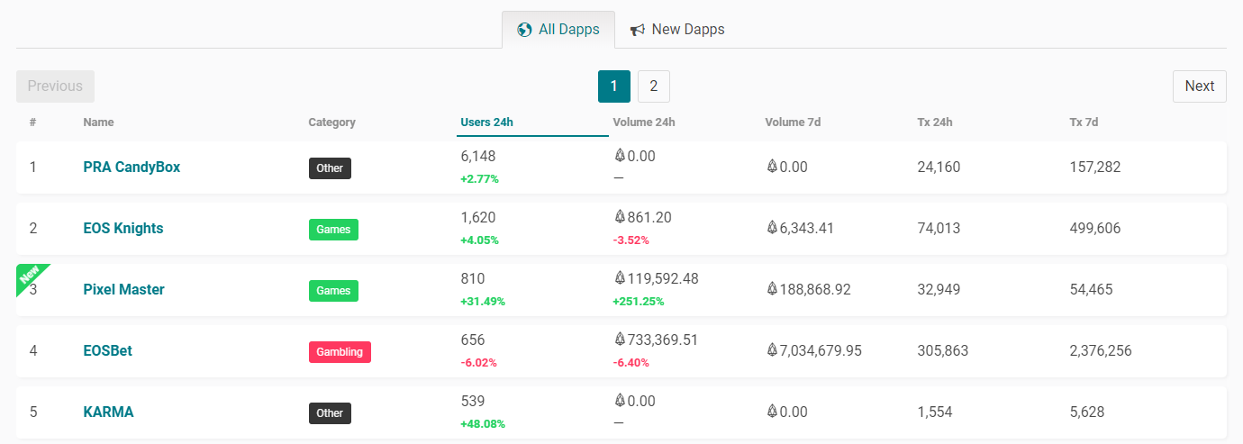The width and height of the screenshot is (1243, 444).
Task: Sort by the # rank column
Action: (x=32, y=122)
